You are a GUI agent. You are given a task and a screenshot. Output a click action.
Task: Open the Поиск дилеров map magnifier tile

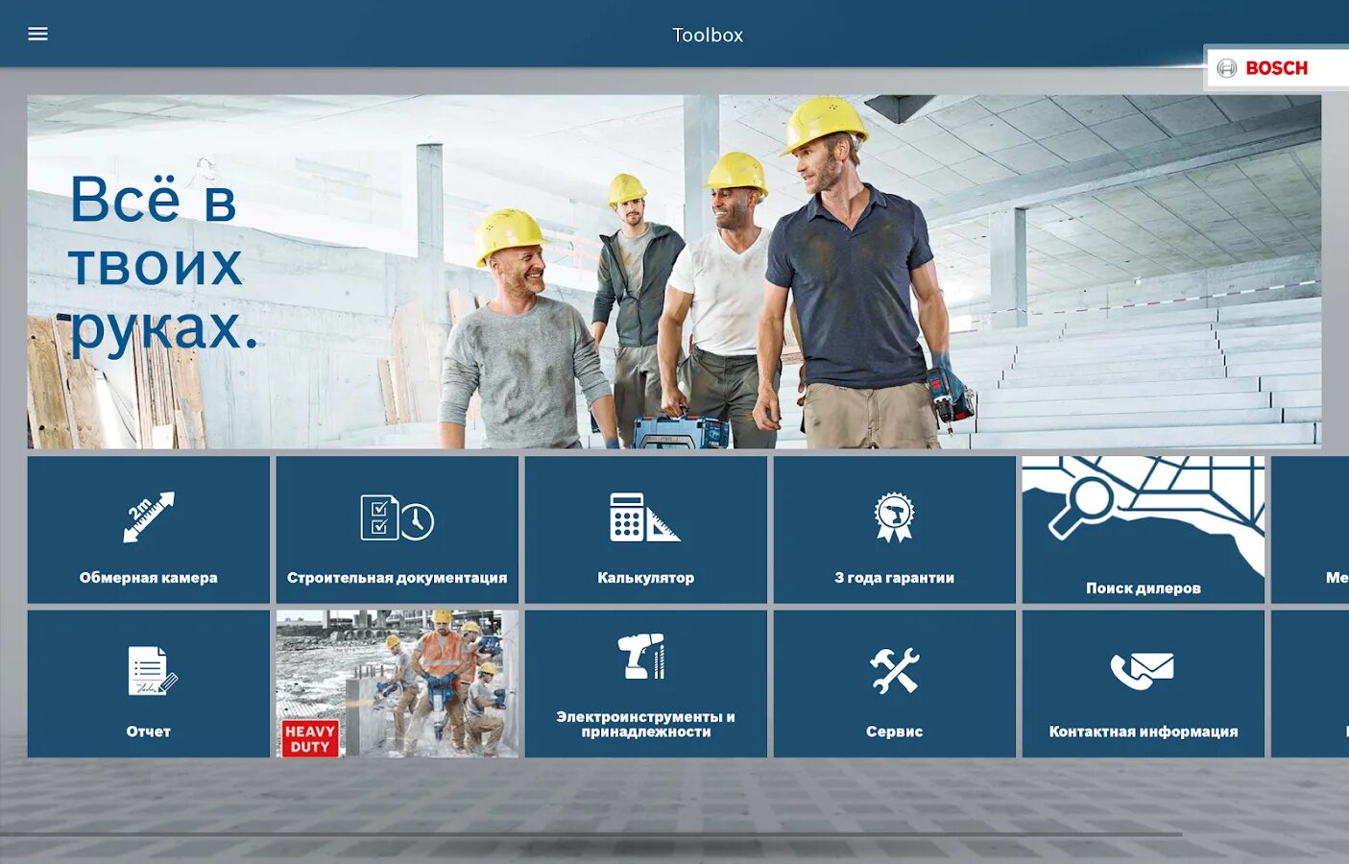pos(1144,530)
